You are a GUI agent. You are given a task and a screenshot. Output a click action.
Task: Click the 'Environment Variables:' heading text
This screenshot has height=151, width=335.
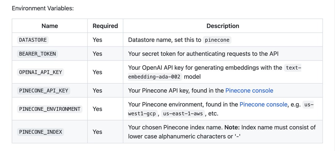pos(43,8)
